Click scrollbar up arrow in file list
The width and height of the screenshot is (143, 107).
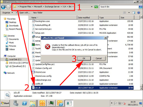pyautogui.click(x=141, y=17)
